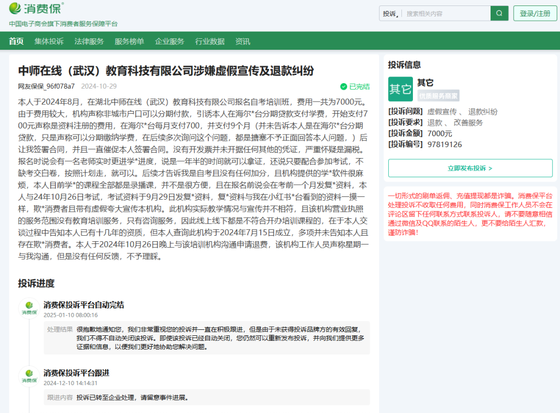Click the 优质服务商家 badge
Viewport: 560px width, 413px height.
click(438, 96)
